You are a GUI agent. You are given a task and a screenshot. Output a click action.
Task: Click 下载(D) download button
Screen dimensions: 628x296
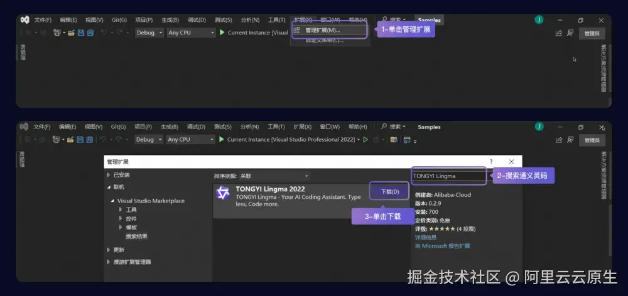[x=390, y=192]
